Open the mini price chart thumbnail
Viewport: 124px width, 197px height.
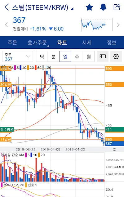97,25
